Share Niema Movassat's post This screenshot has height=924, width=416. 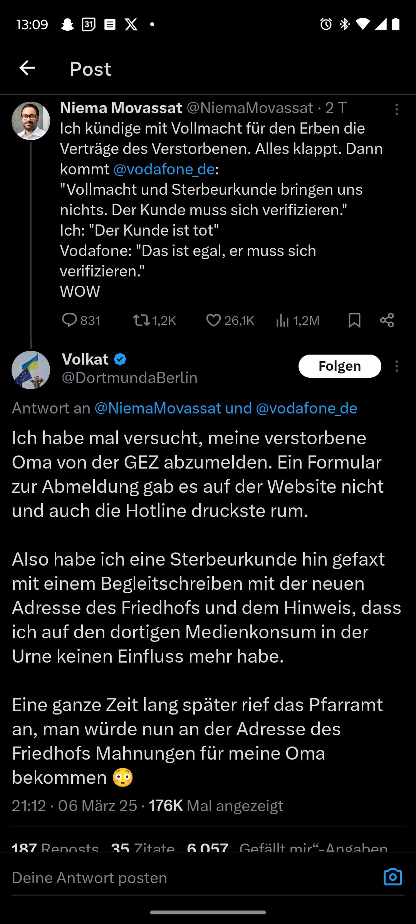coord(387,320)
